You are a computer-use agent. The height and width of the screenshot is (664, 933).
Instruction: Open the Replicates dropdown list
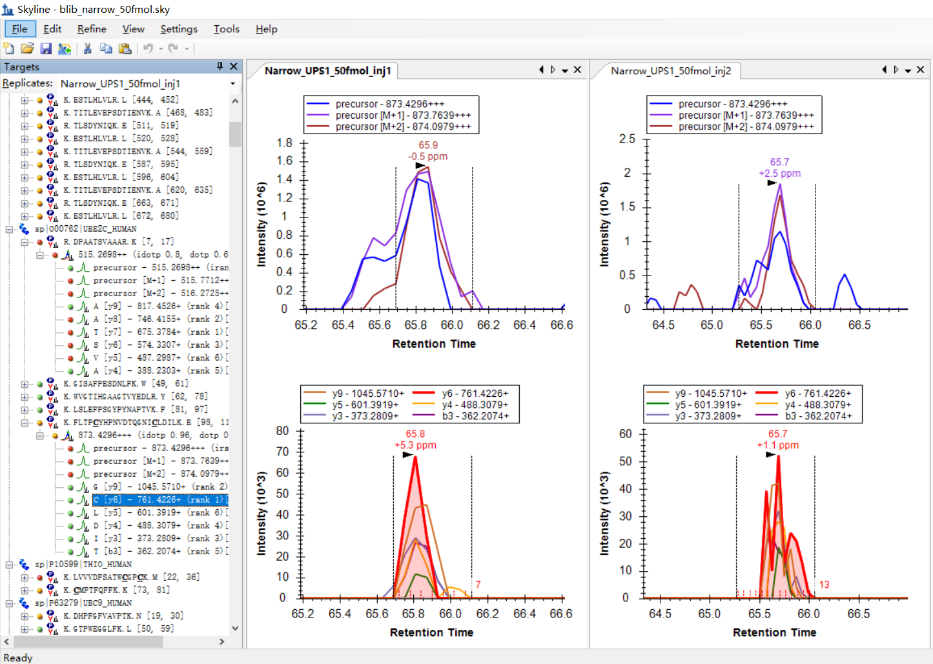pyautogui.click(x=232, y=84)
